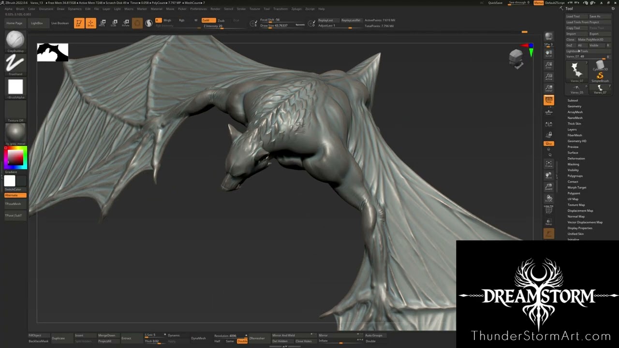Click the Scroll canvas icon
The height and width of the screenshot is (348, 619).
(x=548, y=53)
